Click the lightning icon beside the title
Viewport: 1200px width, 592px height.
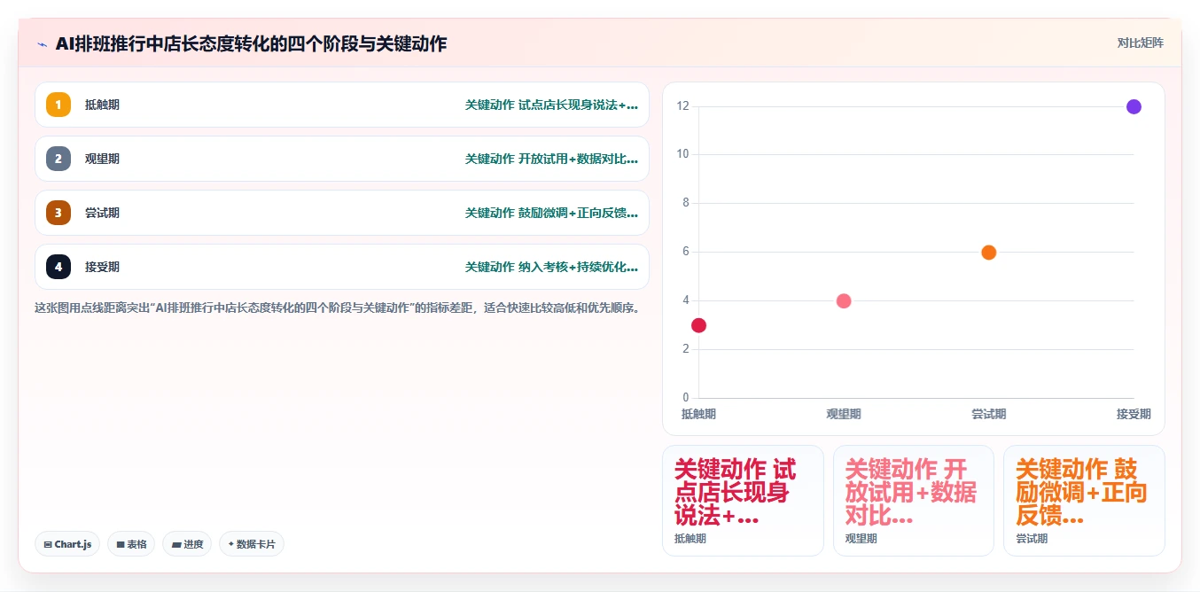click(x=42, y=44)
